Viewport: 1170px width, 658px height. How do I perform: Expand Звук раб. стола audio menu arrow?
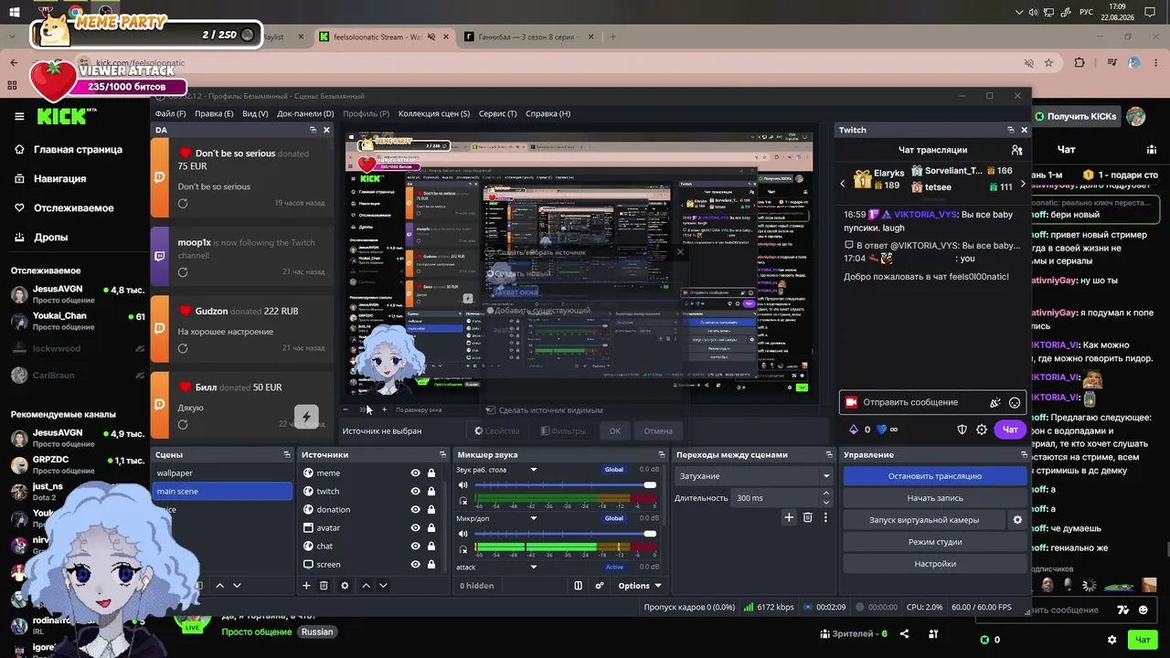pos(534,470)
